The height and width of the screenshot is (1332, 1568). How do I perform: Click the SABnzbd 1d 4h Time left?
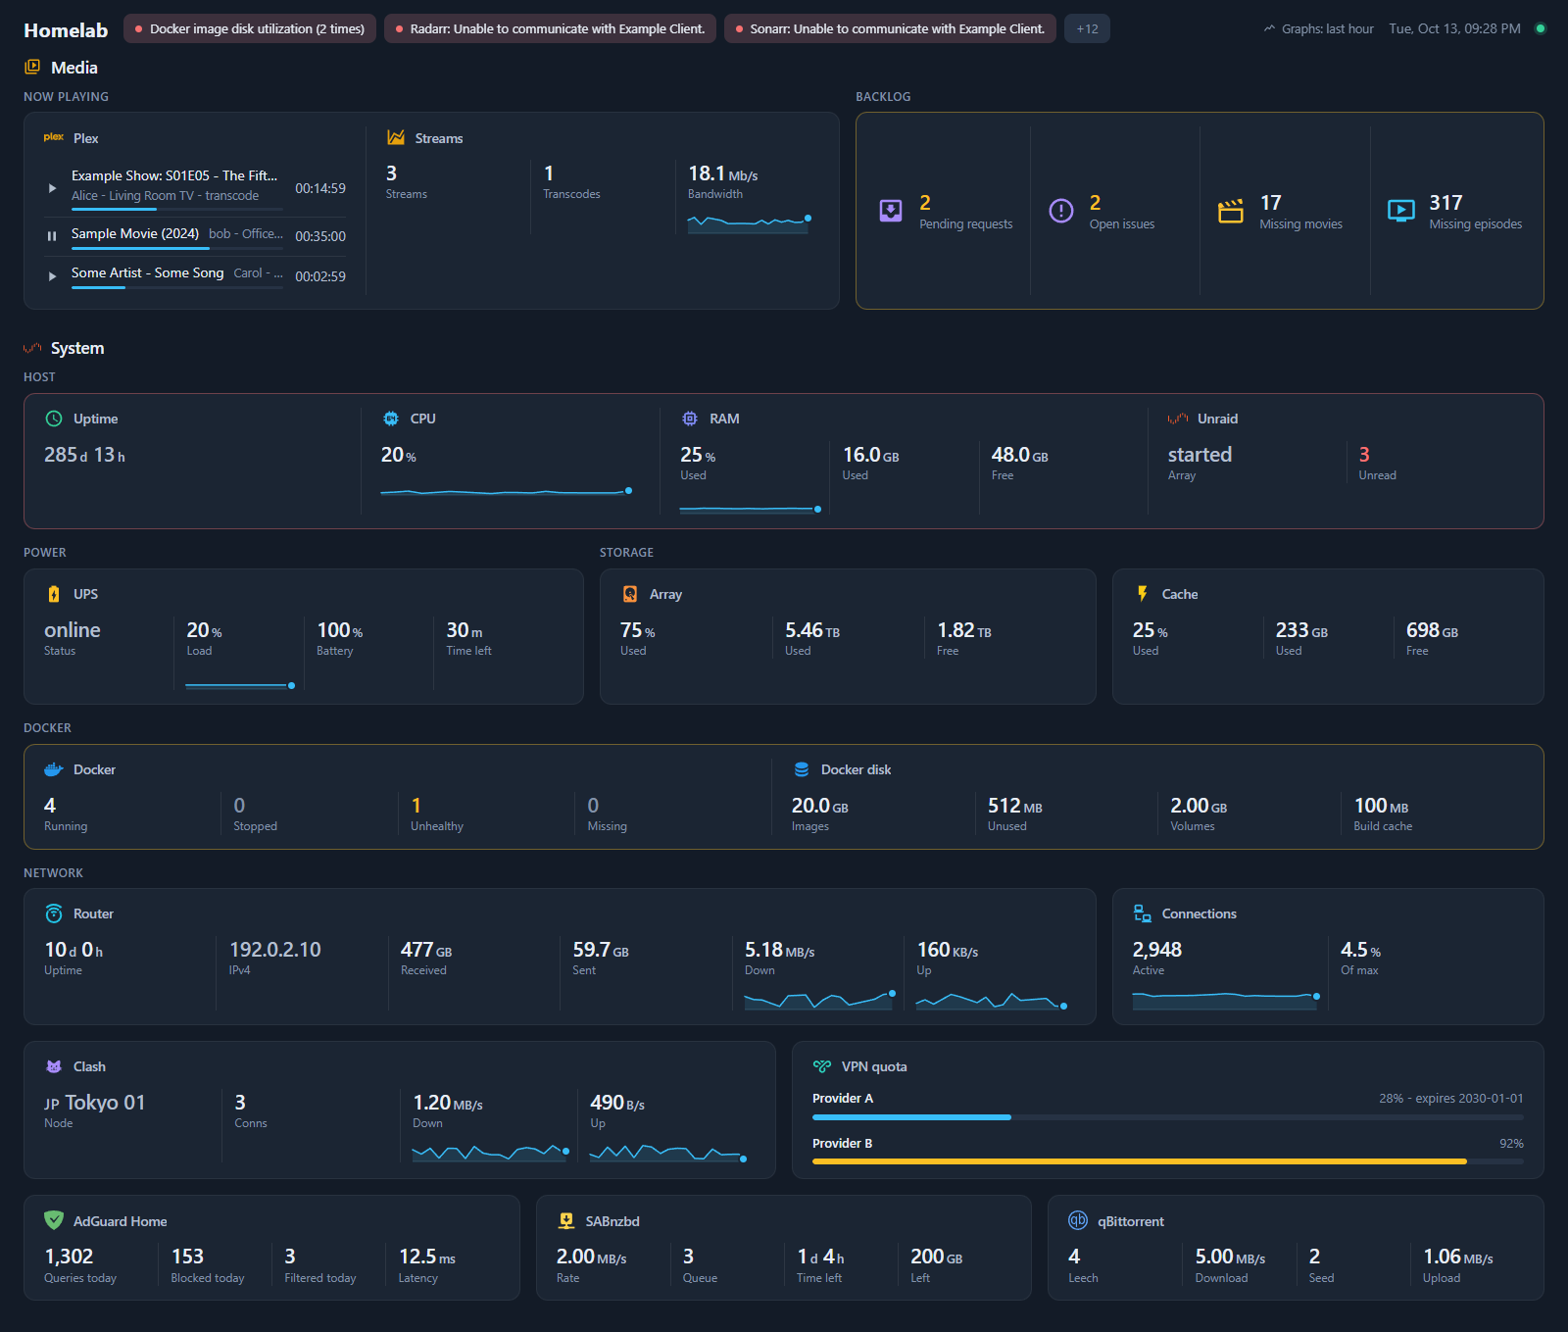tap(820, 1256)
